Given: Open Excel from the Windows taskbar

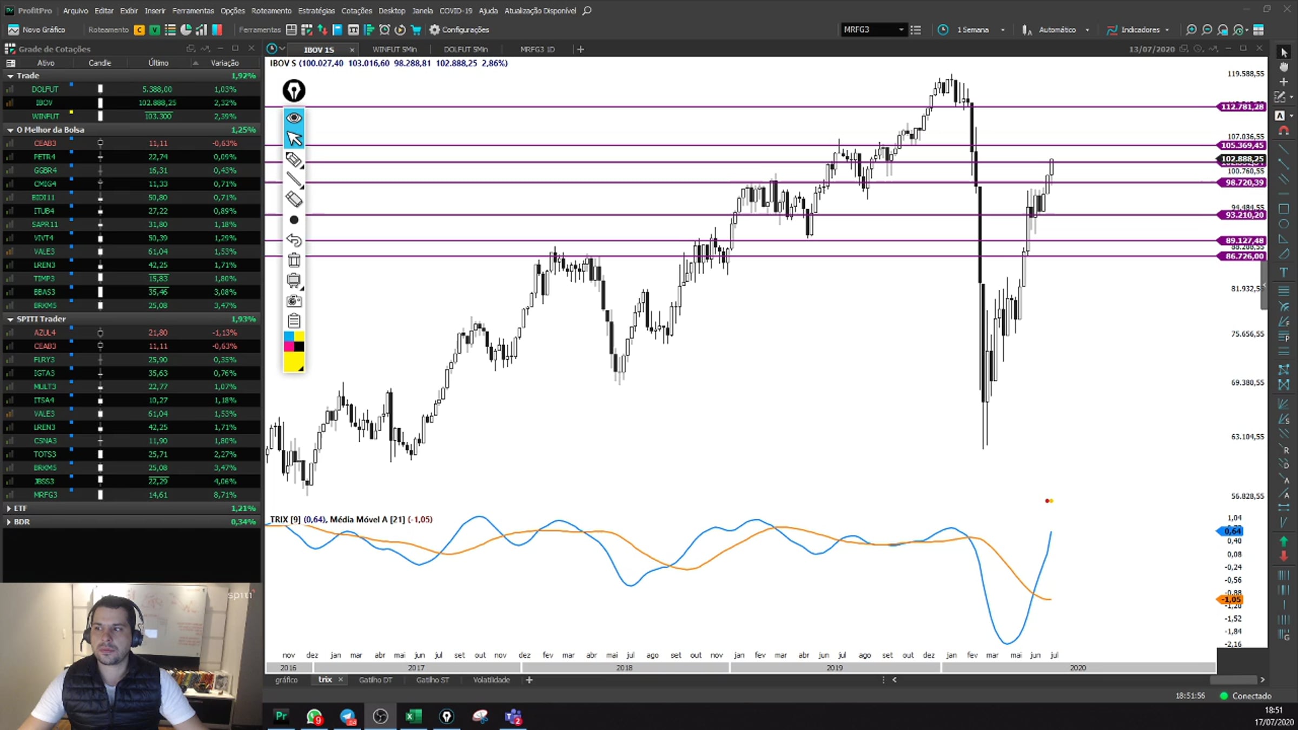Looking at the screenshot, I should point(413,716).
